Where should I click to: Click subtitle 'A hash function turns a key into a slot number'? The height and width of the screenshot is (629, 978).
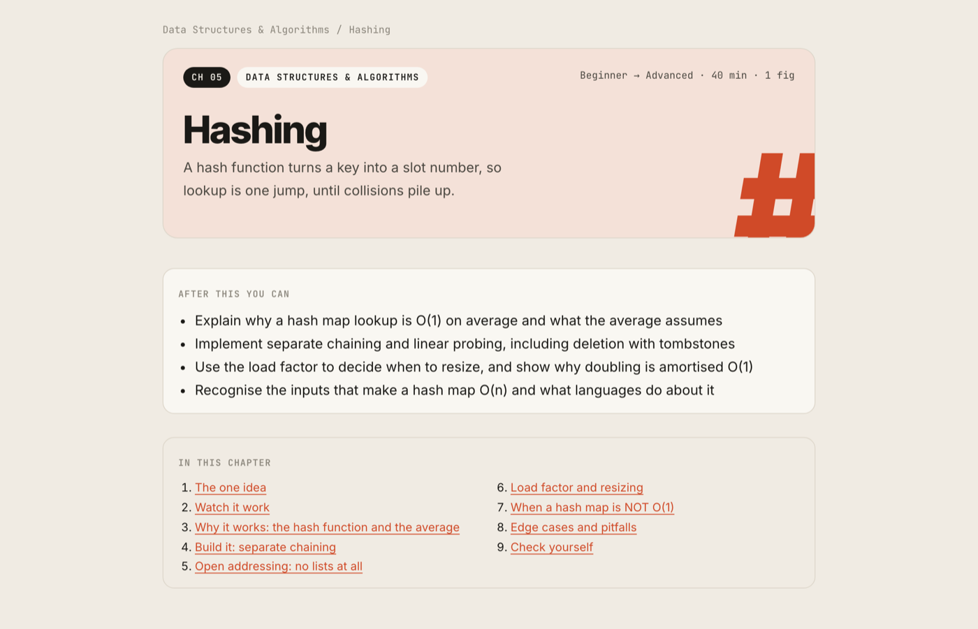[342, 179]
